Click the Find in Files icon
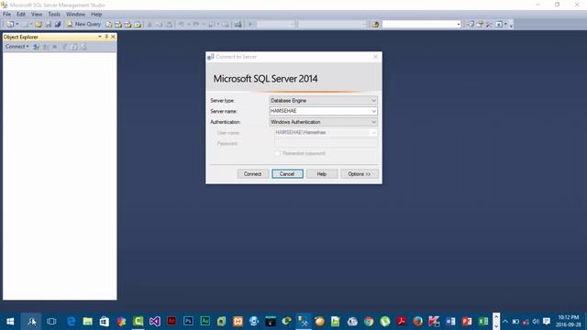Image resolution: width=587 pixels, height=330 pixels. 375,25
